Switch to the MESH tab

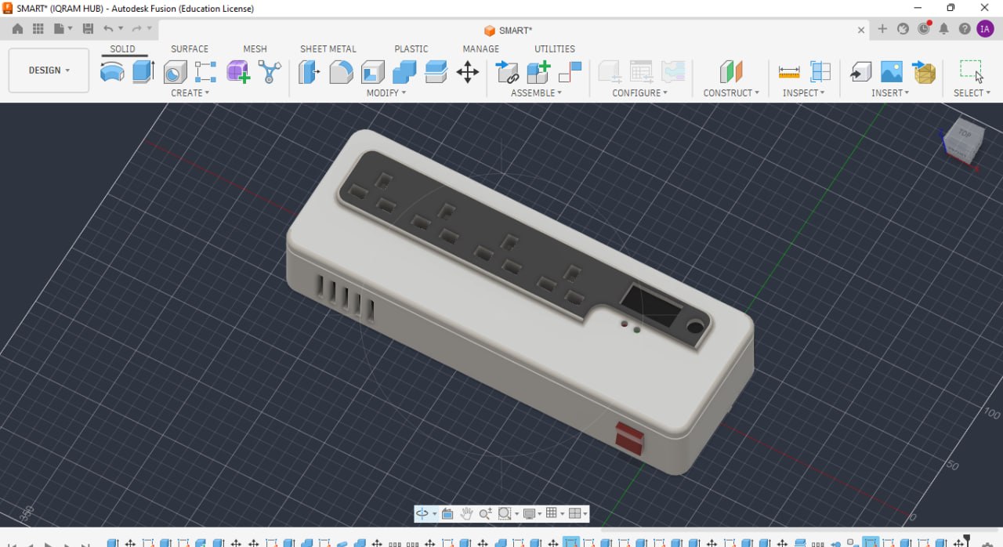pos(255,49)
